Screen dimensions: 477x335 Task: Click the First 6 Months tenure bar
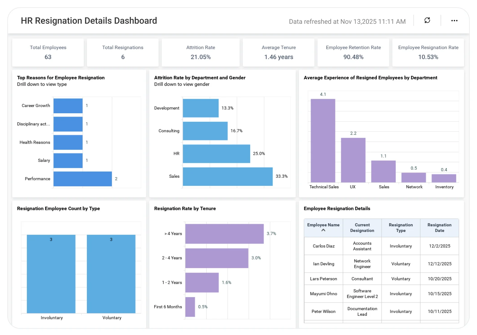coord(190,307)
